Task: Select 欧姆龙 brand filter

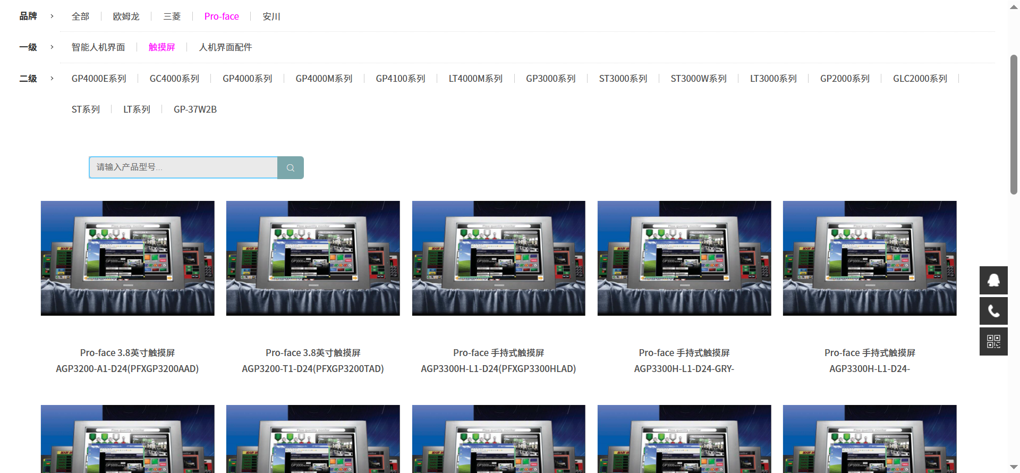Action: 126,16
